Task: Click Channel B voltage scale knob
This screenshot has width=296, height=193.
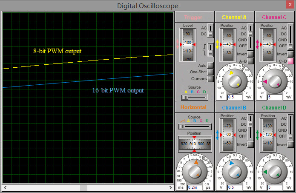Action: tap(235, 172)
